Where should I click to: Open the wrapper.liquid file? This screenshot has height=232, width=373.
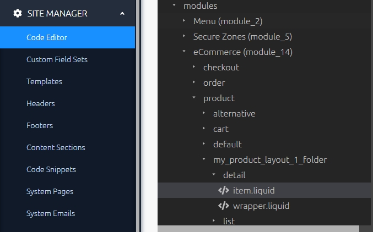261,206
